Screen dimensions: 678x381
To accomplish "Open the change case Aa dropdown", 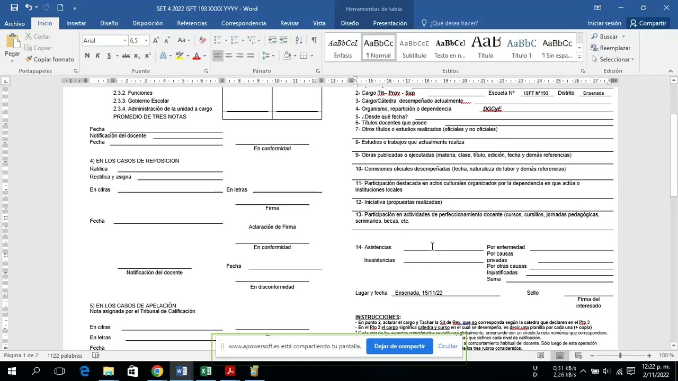I will [x=184, y=41].
